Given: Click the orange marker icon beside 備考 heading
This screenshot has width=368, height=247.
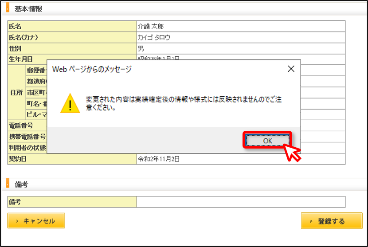Looking at the screenshot, I should (x=7, y=184).
